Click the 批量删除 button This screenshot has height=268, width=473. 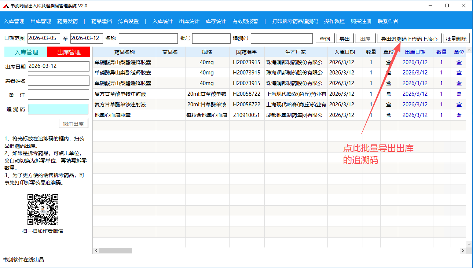[x=456, y=39]
